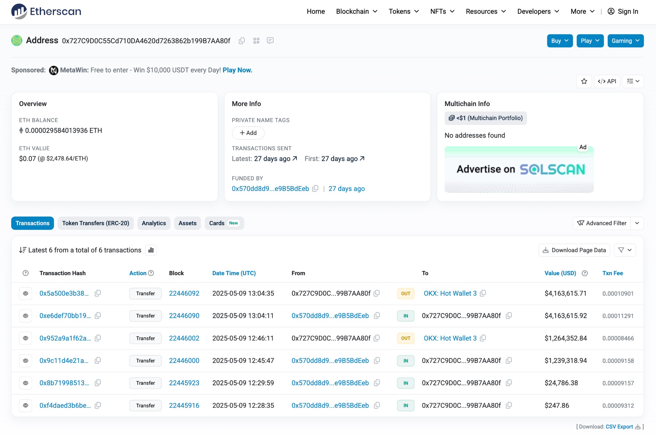Open the first sent transaction arrow
The height and width of the screenshot is (435, 656).
pyautogui.click(x=362, y=158)
